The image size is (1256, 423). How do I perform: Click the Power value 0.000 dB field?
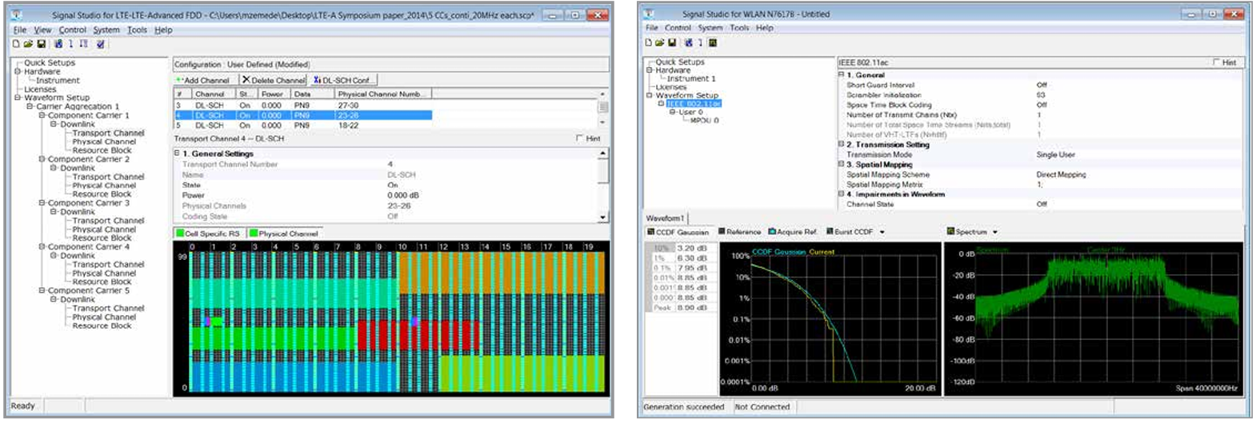click(x=403, y=195)
